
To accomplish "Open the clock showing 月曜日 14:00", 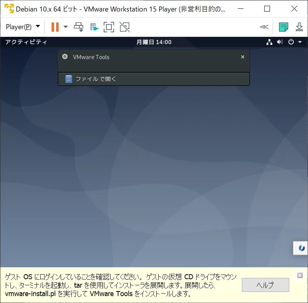I will [x=154, y=42].
